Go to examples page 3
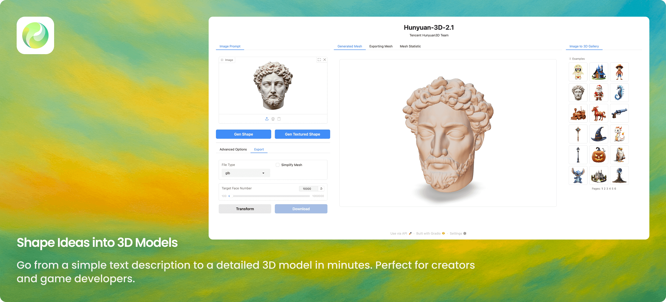 pos(607,189)
